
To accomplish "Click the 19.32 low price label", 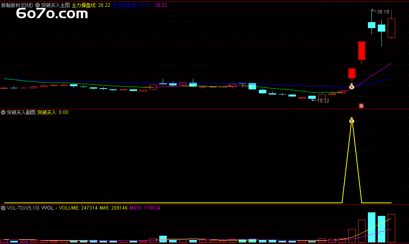I will pyautogui.click(x=323, y=101).
